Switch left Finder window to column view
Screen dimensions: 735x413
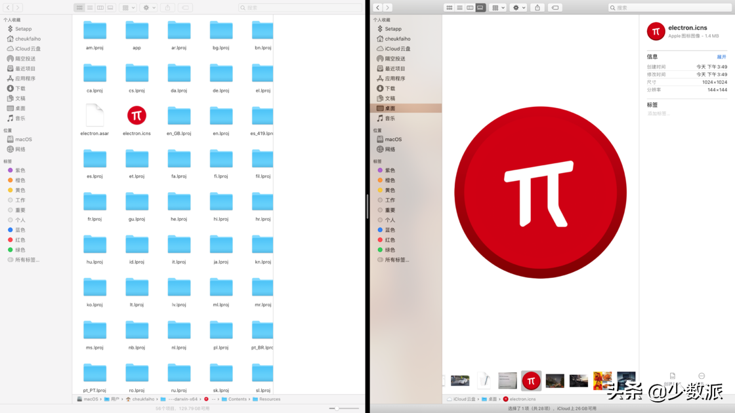click(100, 7)
